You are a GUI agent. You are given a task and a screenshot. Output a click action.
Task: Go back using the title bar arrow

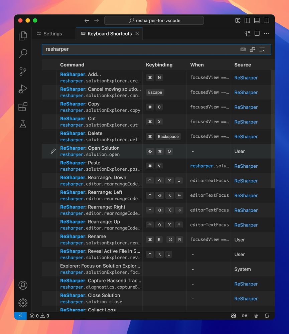click(87, 21)
